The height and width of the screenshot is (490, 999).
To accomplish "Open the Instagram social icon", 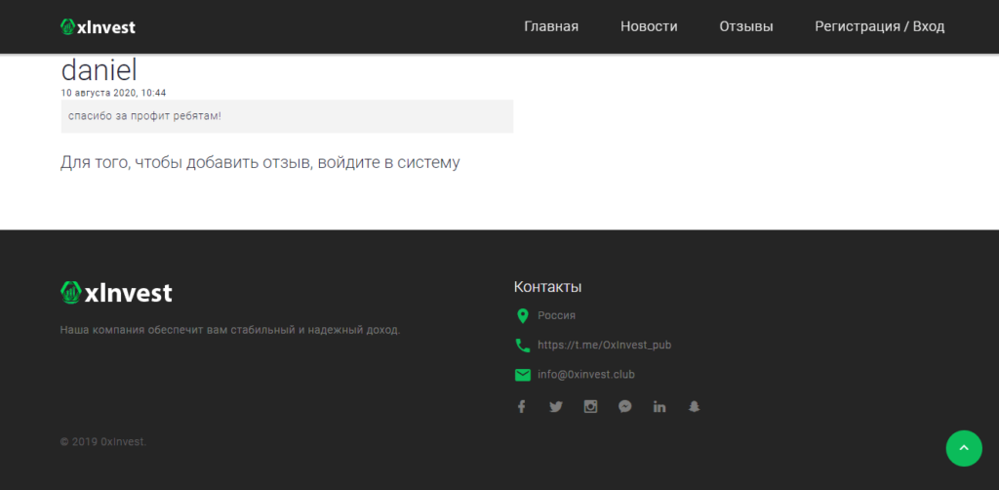I will [590, 407].
